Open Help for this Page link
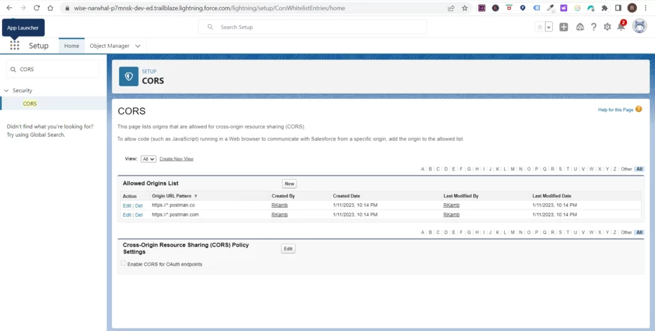This screenshot has width=655, height=331. tap(616, 110)
